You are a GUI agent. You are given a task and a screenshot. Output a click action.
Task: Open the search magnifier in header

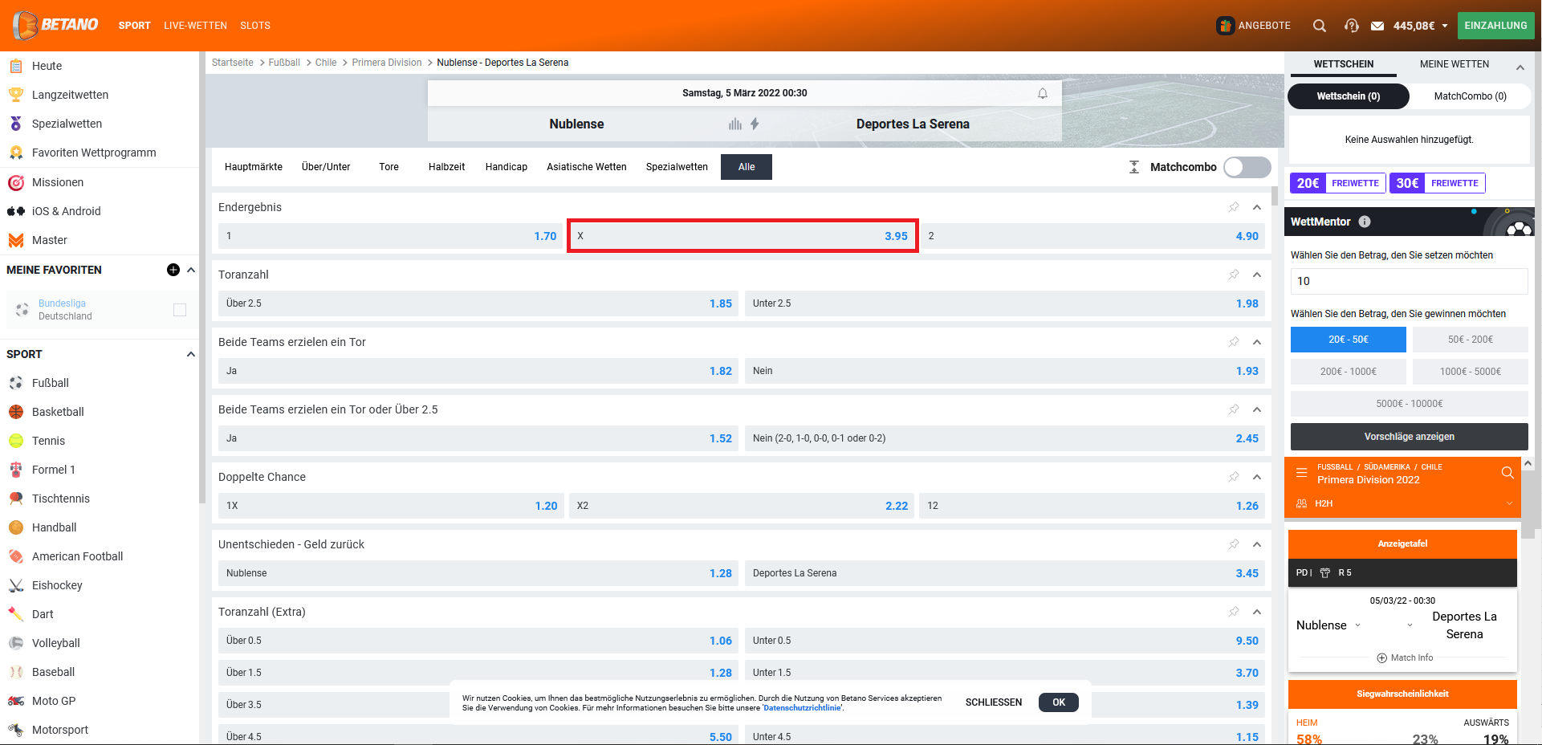click(1319, 26)
